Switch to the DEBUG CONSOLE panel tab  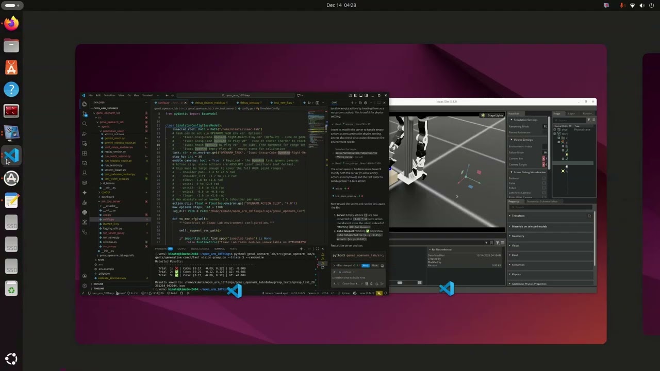pos(200,249)
